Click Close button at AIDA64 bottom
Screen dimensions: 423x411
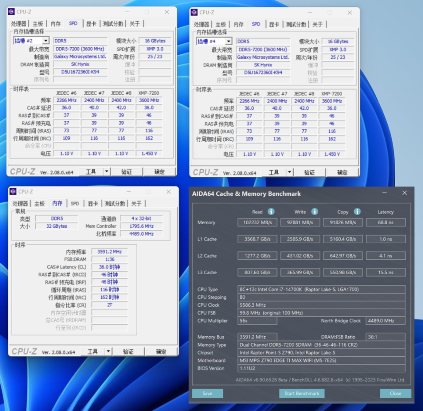coord(396,393)
